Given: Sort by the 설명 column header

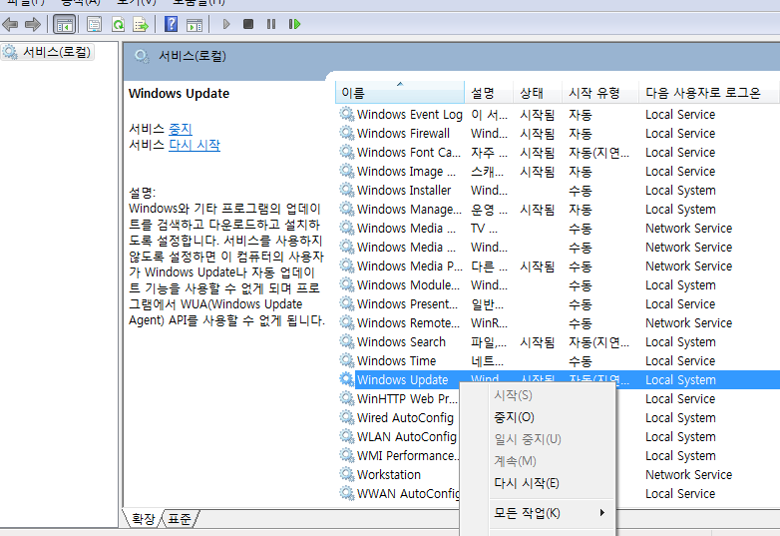Looking at the screenshot, I should coord(489,93).
